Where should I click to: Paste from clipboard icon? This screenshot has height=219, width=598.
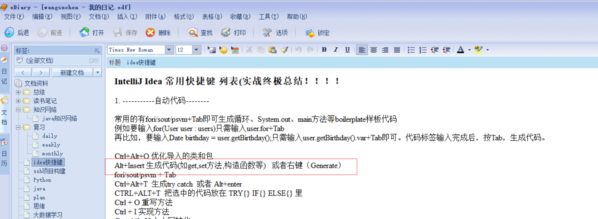point(272,50)
